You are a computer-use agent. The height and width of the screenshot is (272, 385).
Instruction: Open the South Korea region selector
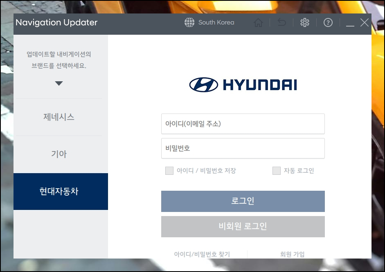click(216, 22)
